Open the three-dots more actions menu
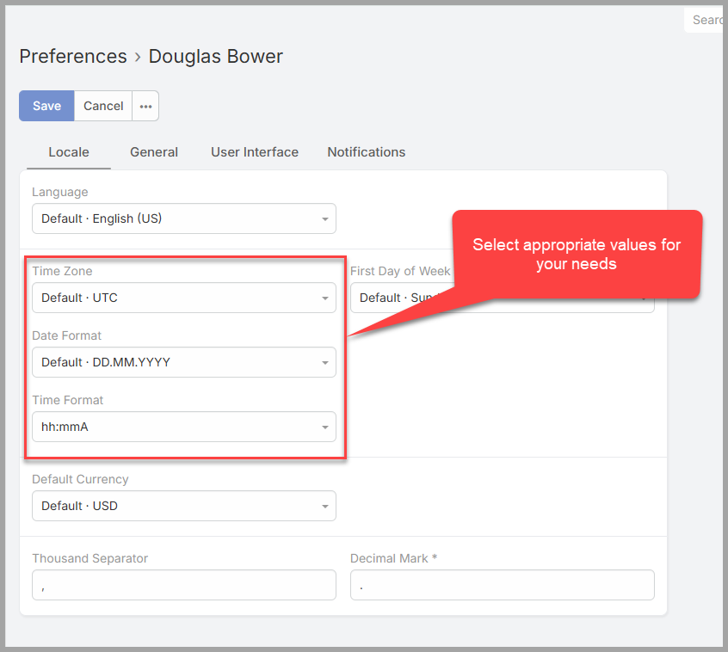This screenshot has width=728, height=652. 145,106
